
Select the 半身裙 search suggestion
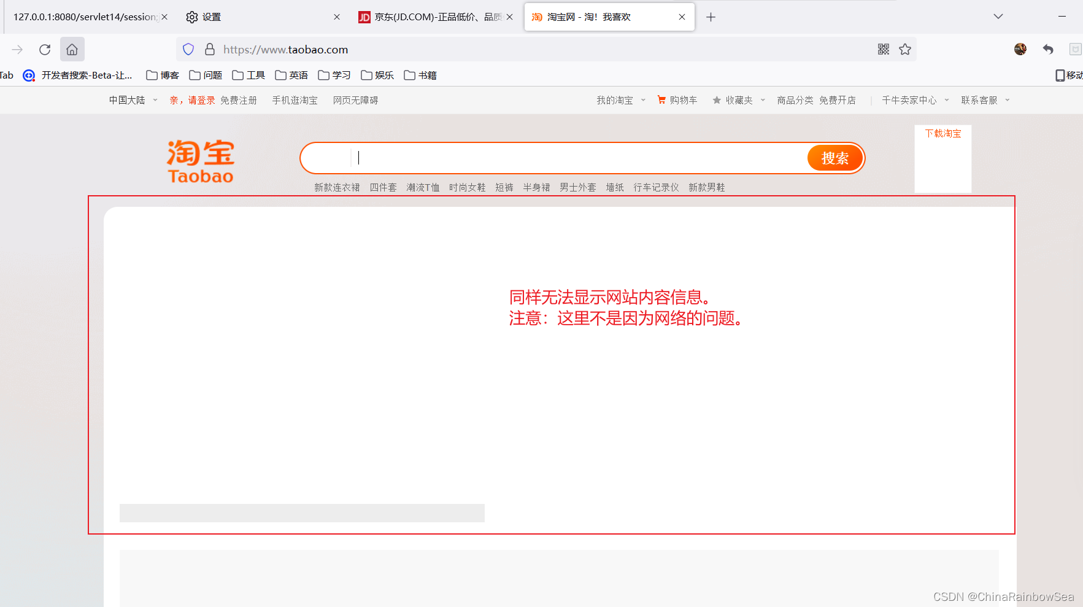tap(537, 187)
